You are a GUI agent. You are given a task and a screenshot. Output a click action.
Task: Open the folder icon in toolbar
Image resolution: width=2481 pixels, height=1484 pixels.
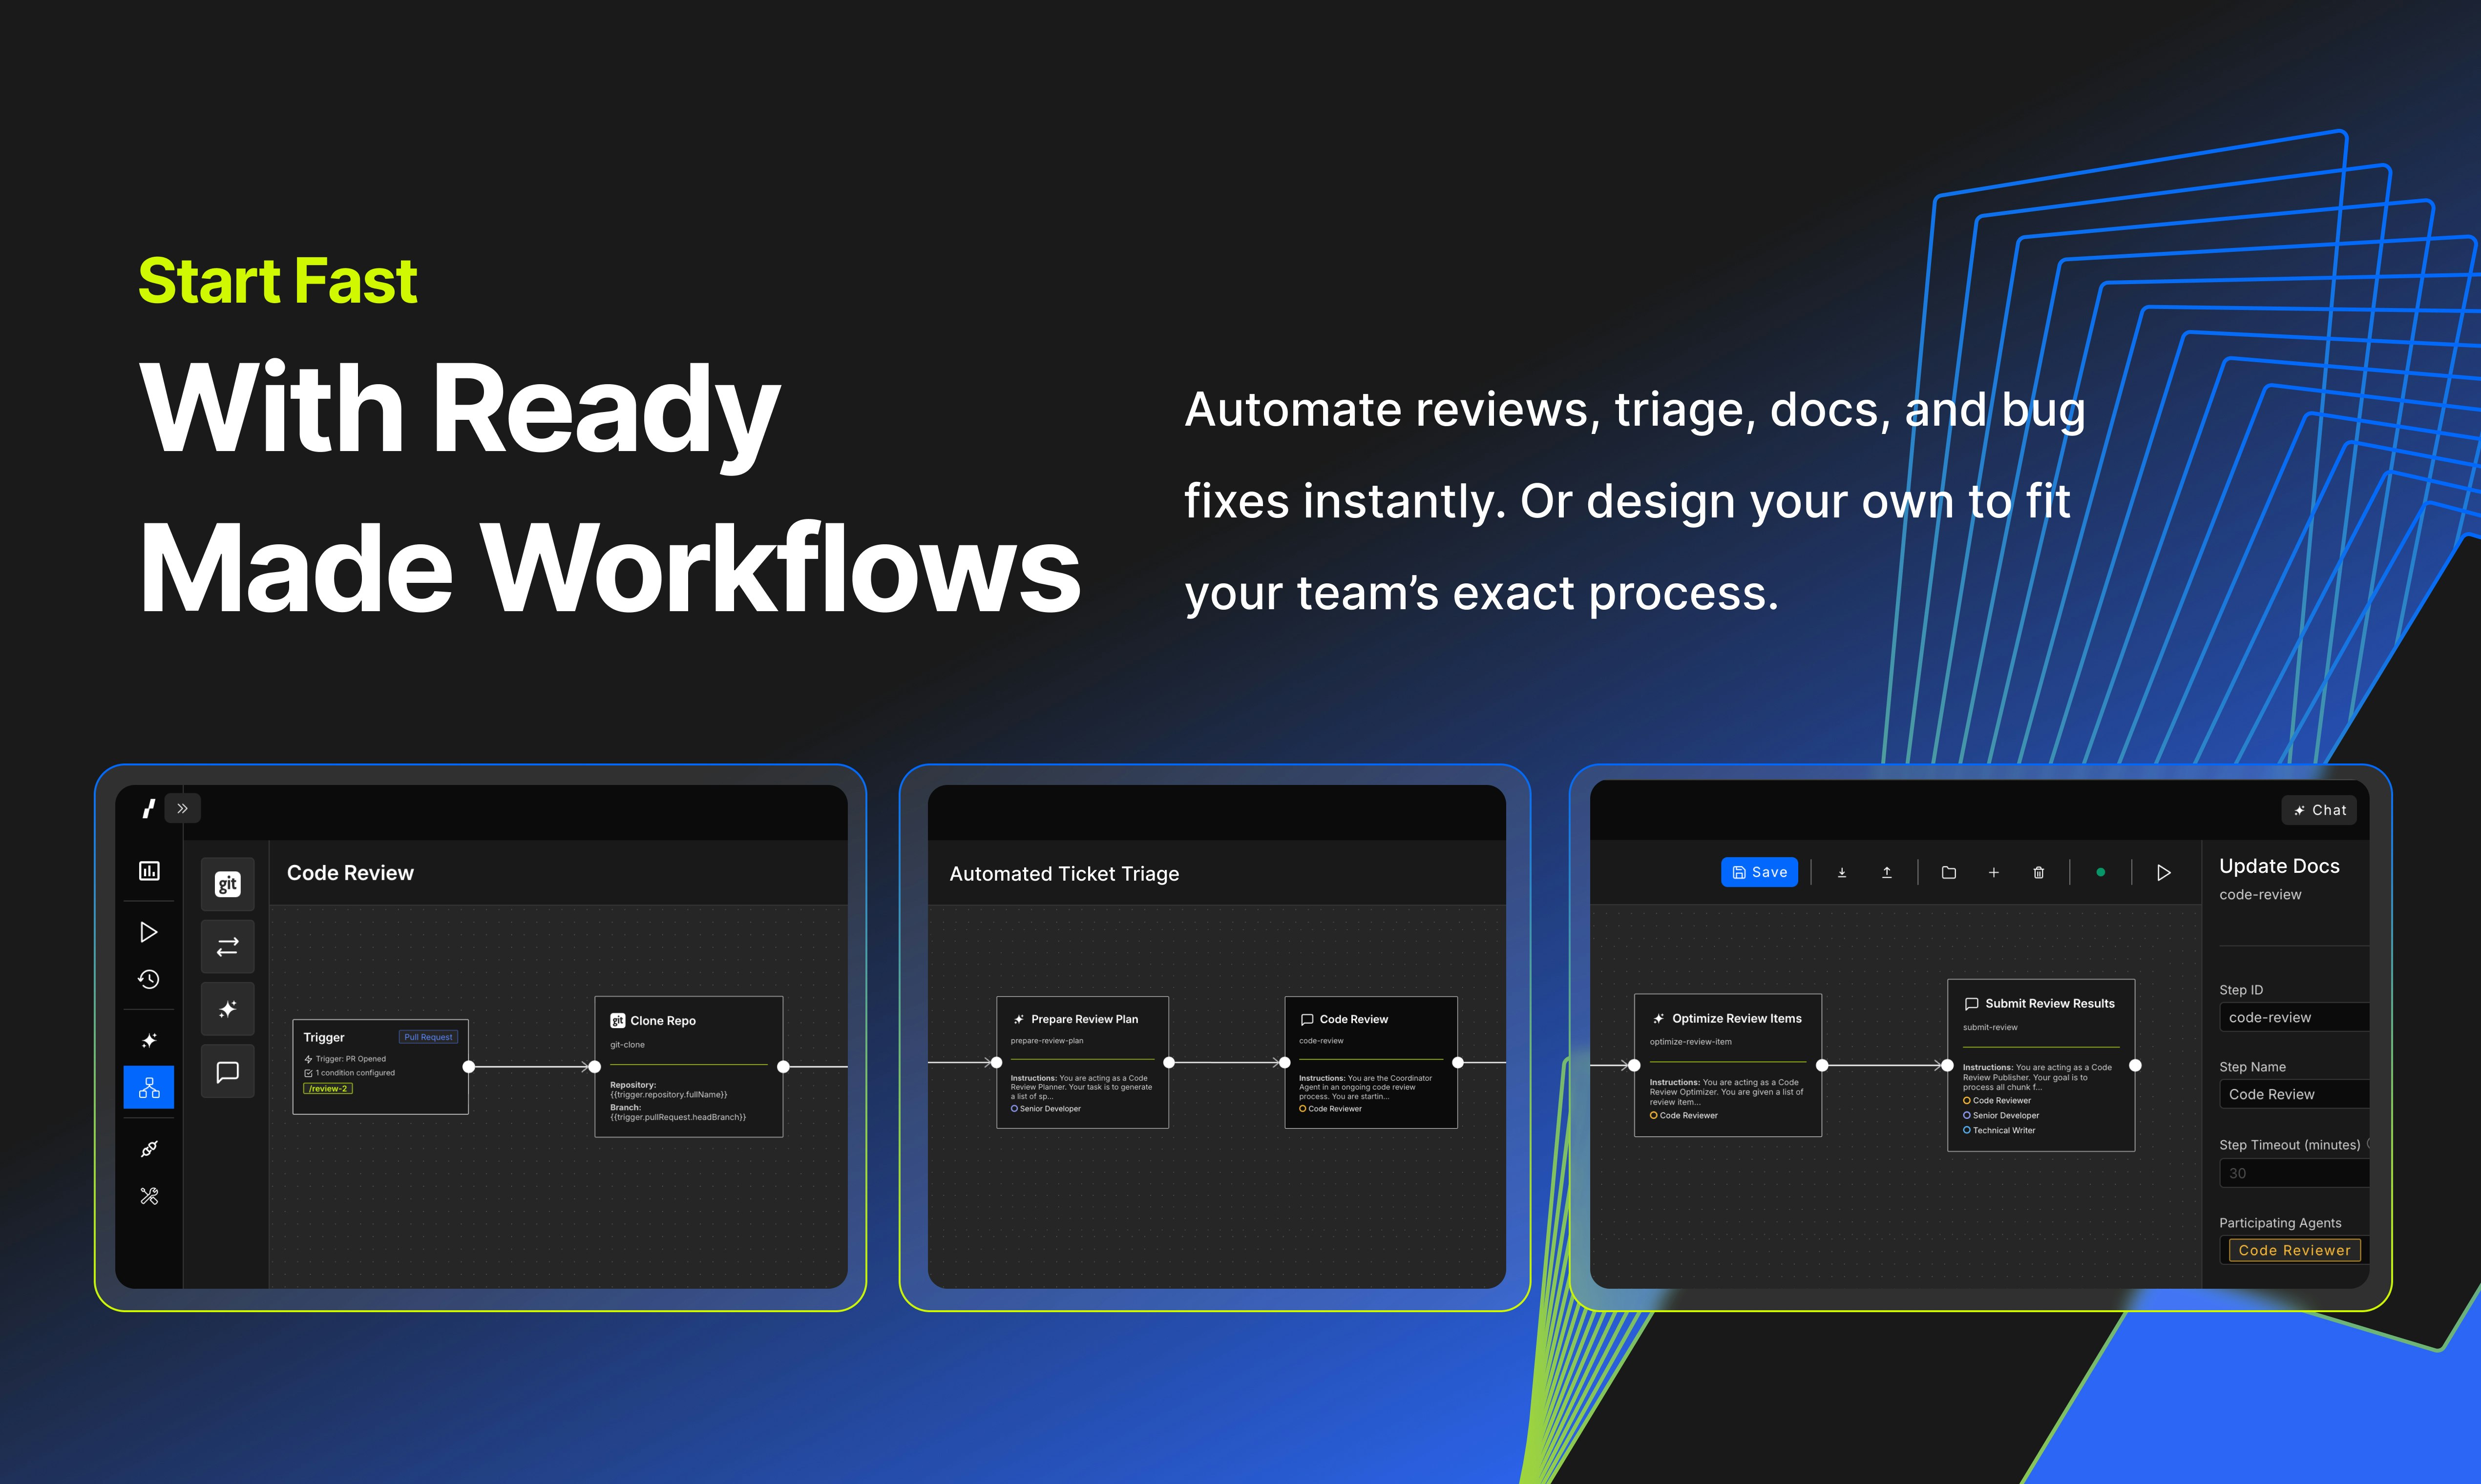click(1949, 873)
